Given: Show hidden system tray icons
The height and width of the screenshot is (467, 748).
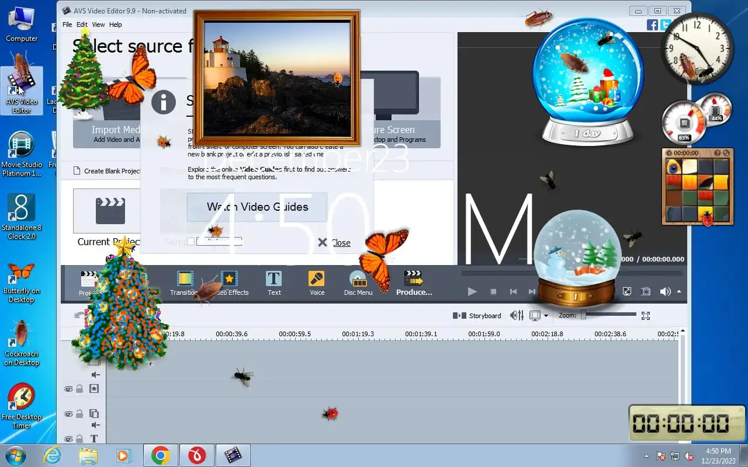Looking at the screenshot, I should (646, 456).
